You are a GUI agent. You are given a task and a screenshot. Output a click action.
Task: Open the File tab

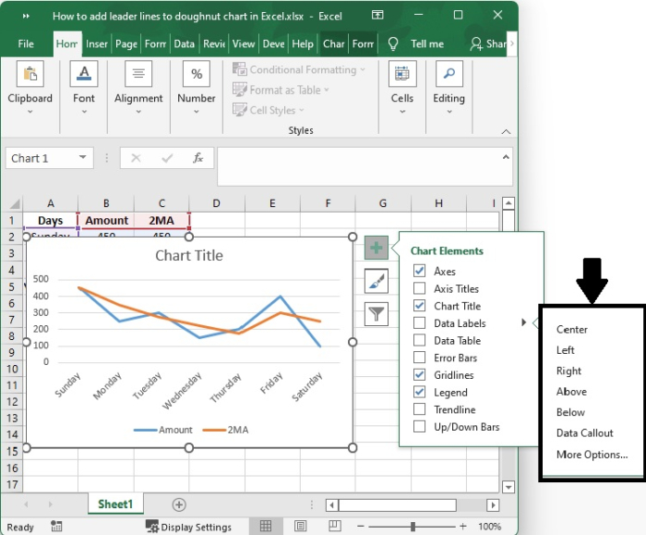[26, 43]
